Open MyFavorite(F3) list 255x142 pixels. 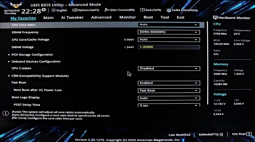[x=86, y=10]
